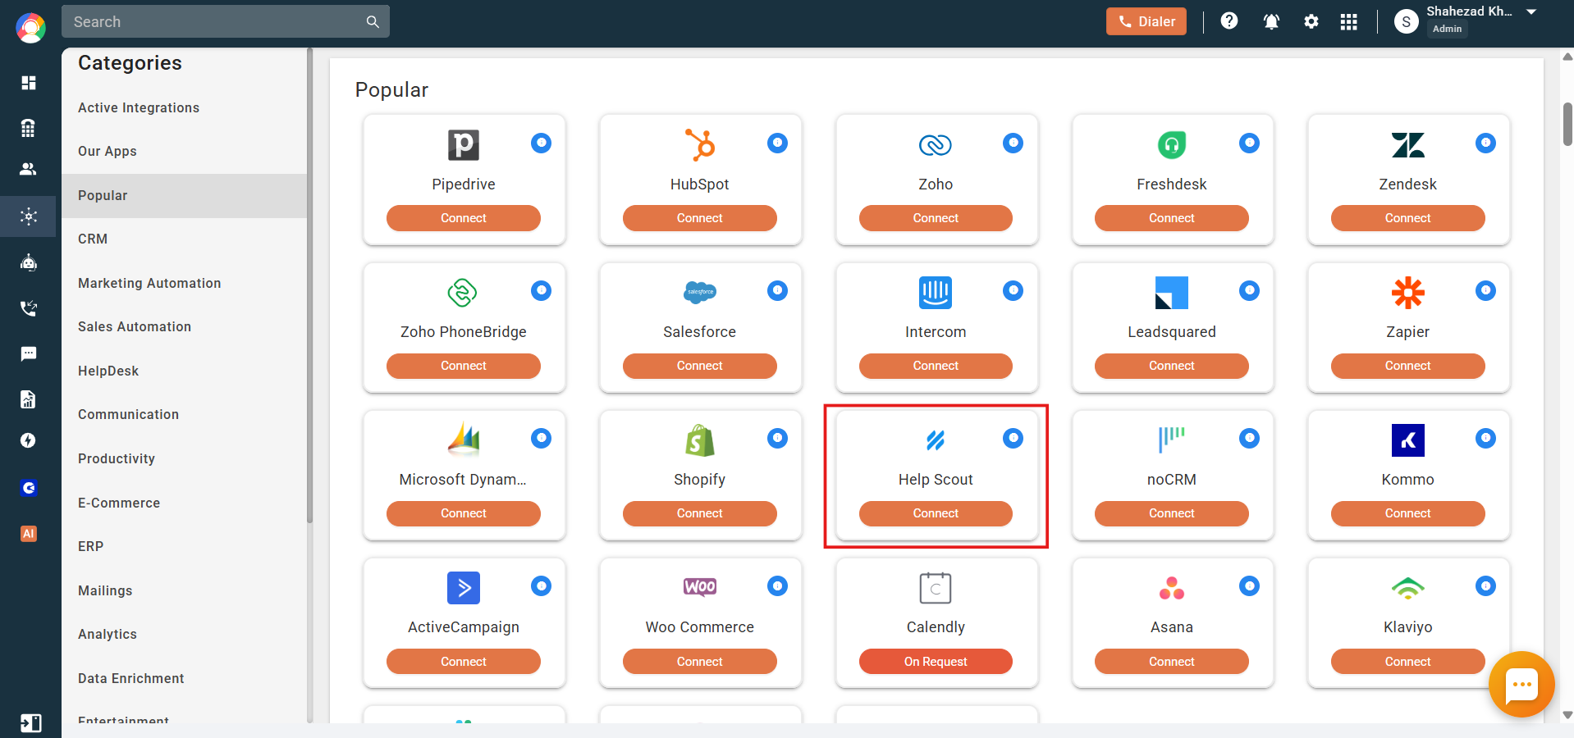
Task: Click the app logo at top left
Action: tap(30, 28)
